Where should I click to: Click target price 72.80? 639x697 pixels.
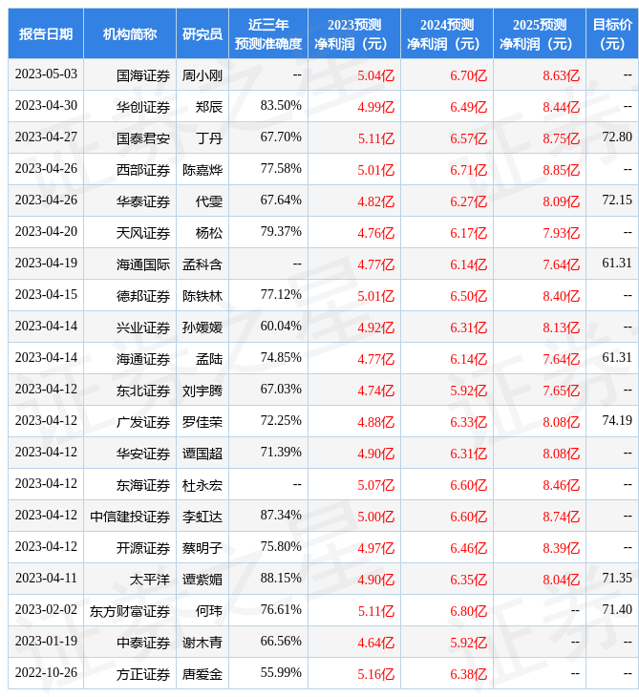click(x=617, y=137)
